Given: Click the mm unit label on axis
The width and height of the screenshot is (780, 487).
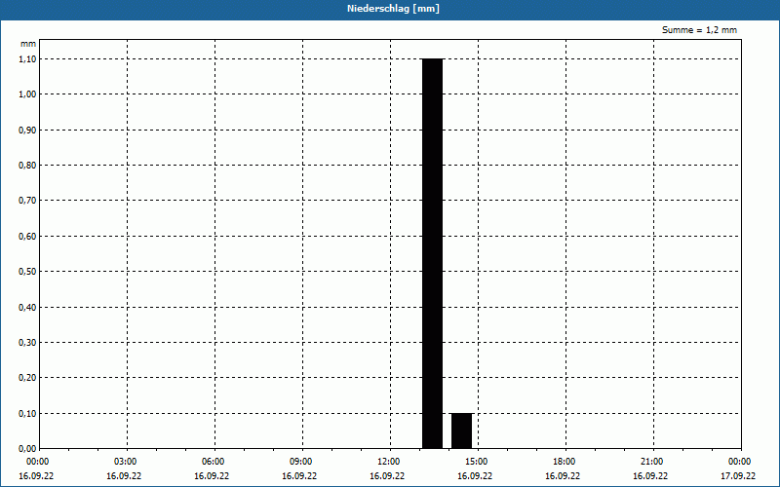Looking at the screenshot, I should pos(28,44).
